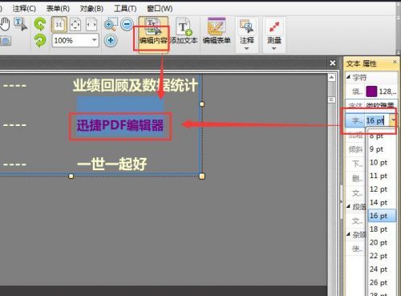The image size is (401, 296).
Task: Open the 窗口(W) menu
Action: click(x=160, y=9)
